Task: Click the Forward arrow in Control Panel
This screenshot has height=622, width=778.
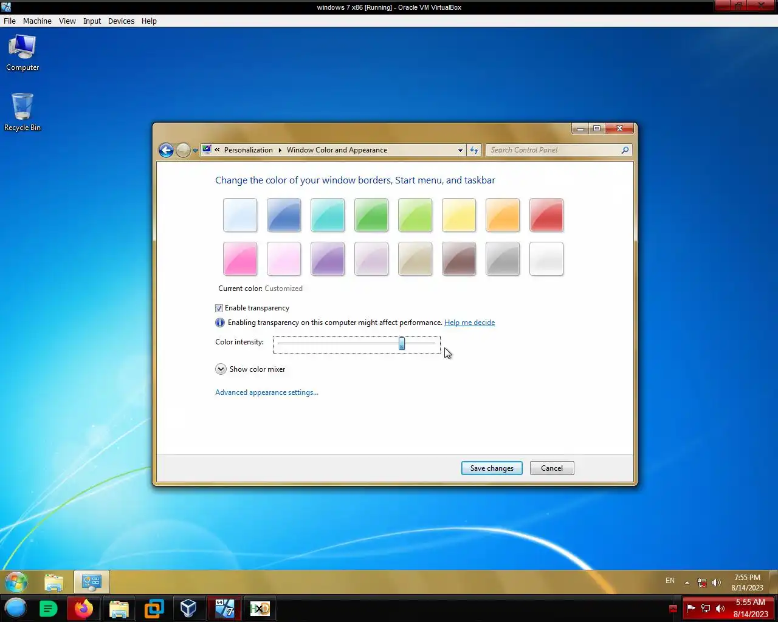Action: click(x=183, y=150)
